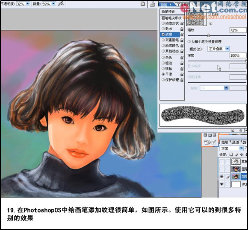
Task: Open texture pattern picker arrow
Action: pyautogui.click(x=205, y=17)
